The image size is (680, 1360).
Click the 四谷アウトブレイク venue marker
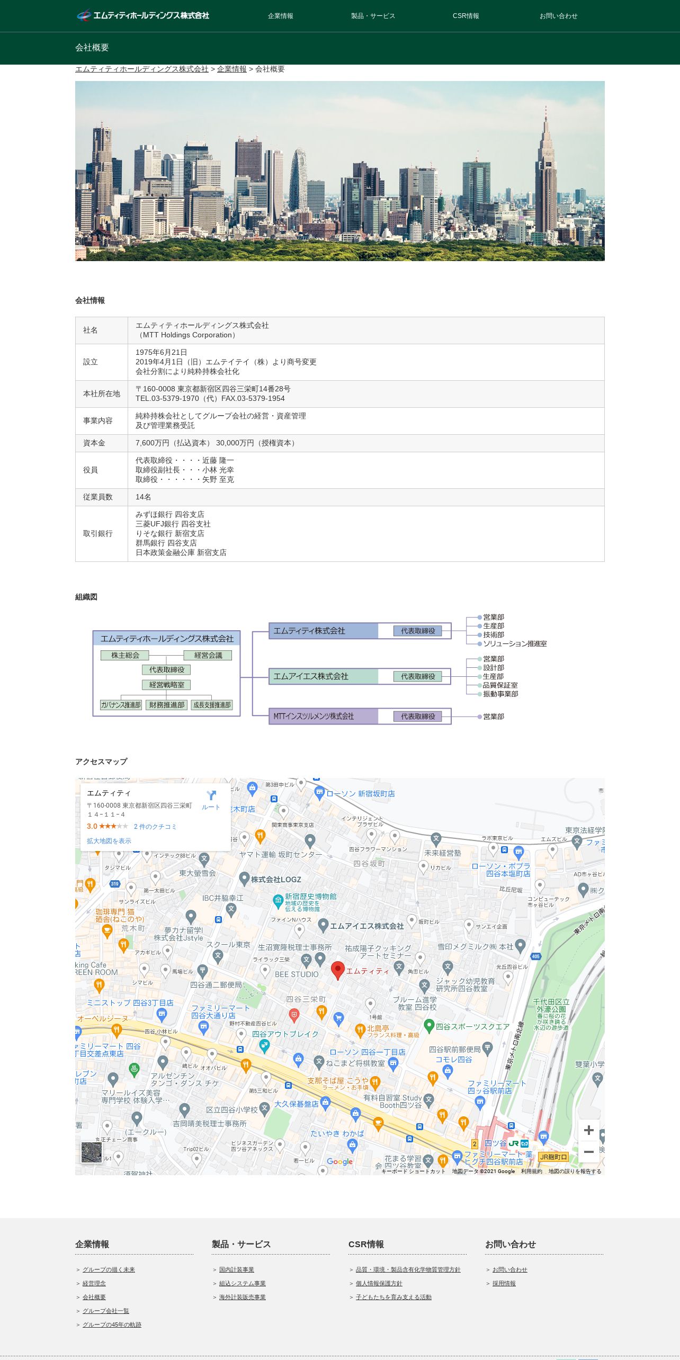[264, 1045]
